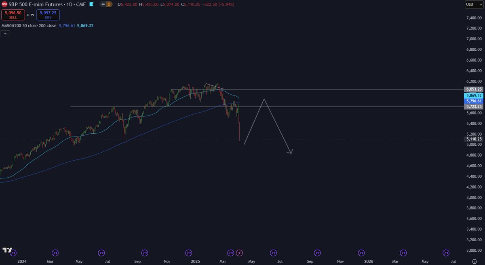Click the rollover event icon above Sep 2025
This screenshot has width=485, height=265.
(x=317, y=253)
